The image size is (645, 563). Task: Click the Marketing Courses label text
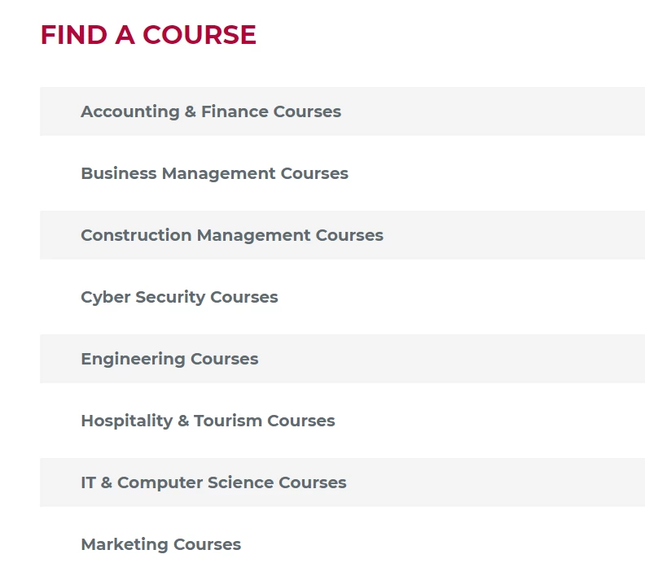(160, 544)
